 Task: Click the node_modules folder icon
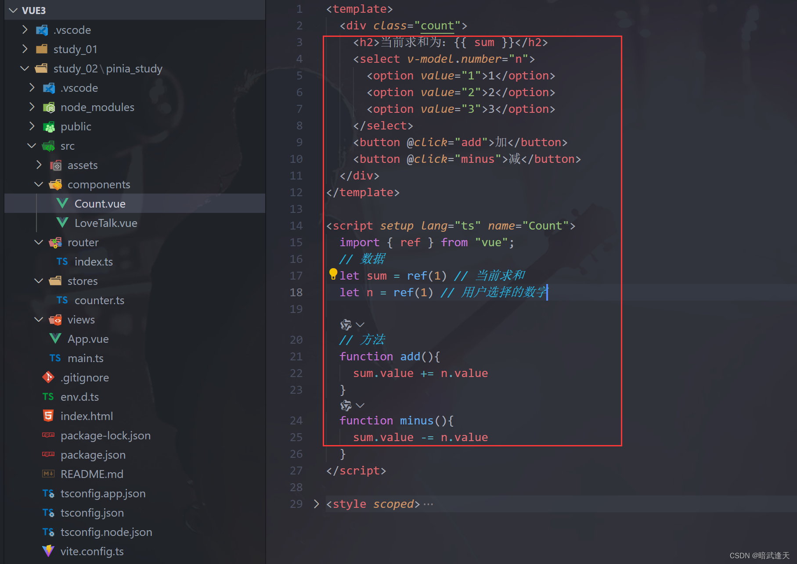[x=49, y=107]
